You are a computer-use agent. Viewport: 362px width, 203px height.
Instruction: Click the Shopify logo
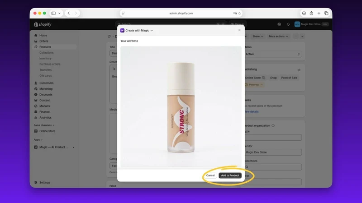[43, 24]
